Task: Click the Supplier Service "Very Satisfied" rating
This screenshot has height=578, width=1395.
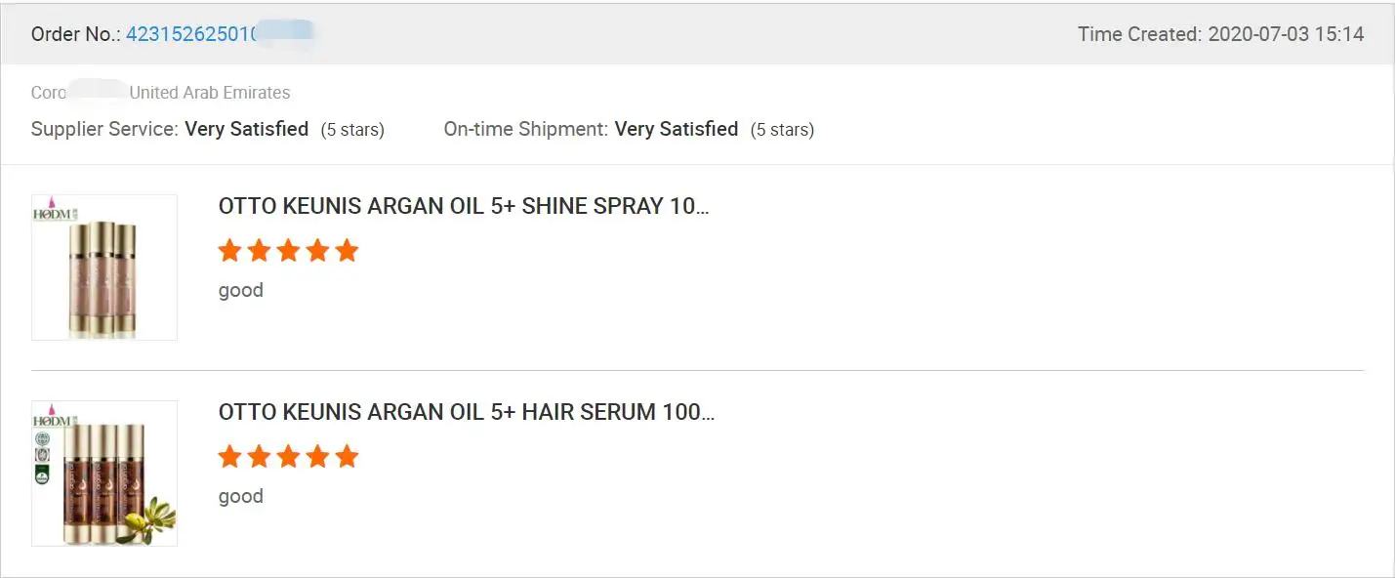Action: [247, 129]
